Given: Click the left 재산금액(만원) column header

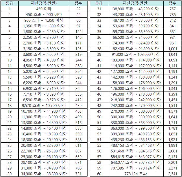Looking at the screenshot, I should click(44, 3).
